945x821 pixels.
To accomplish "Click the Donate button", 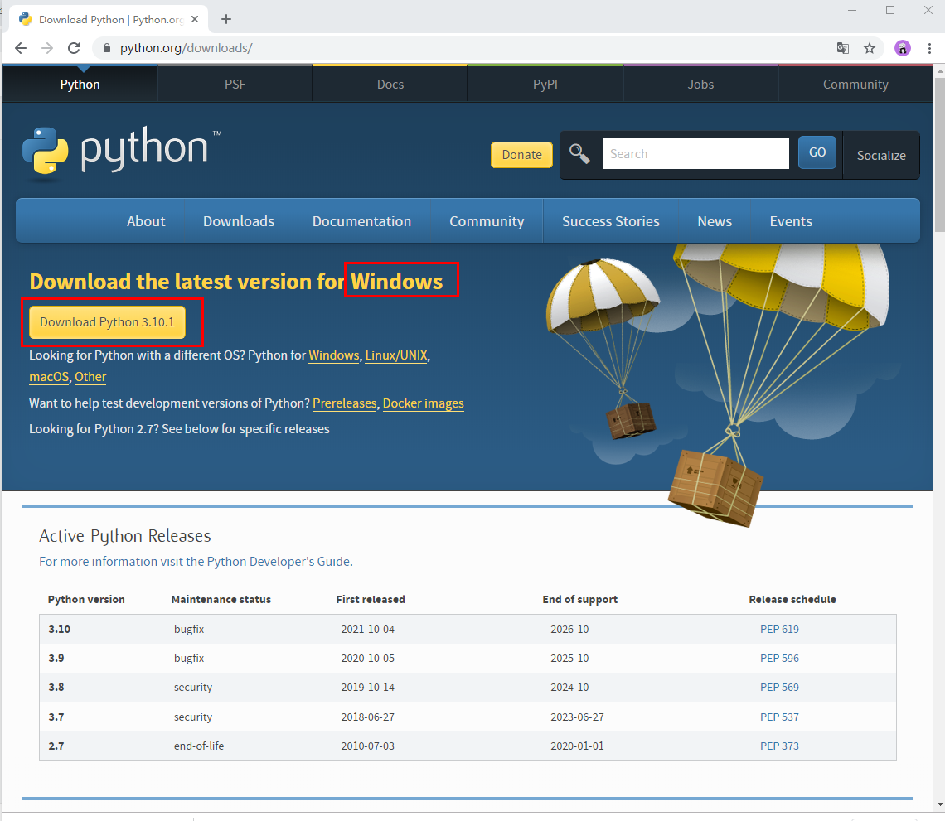I will click(521, 155).
